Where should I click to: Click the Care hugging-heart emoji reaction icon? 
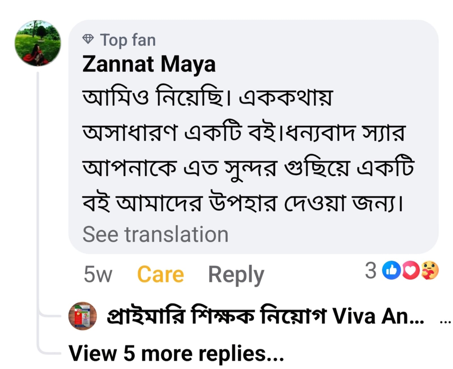click(x=430, y=270)
